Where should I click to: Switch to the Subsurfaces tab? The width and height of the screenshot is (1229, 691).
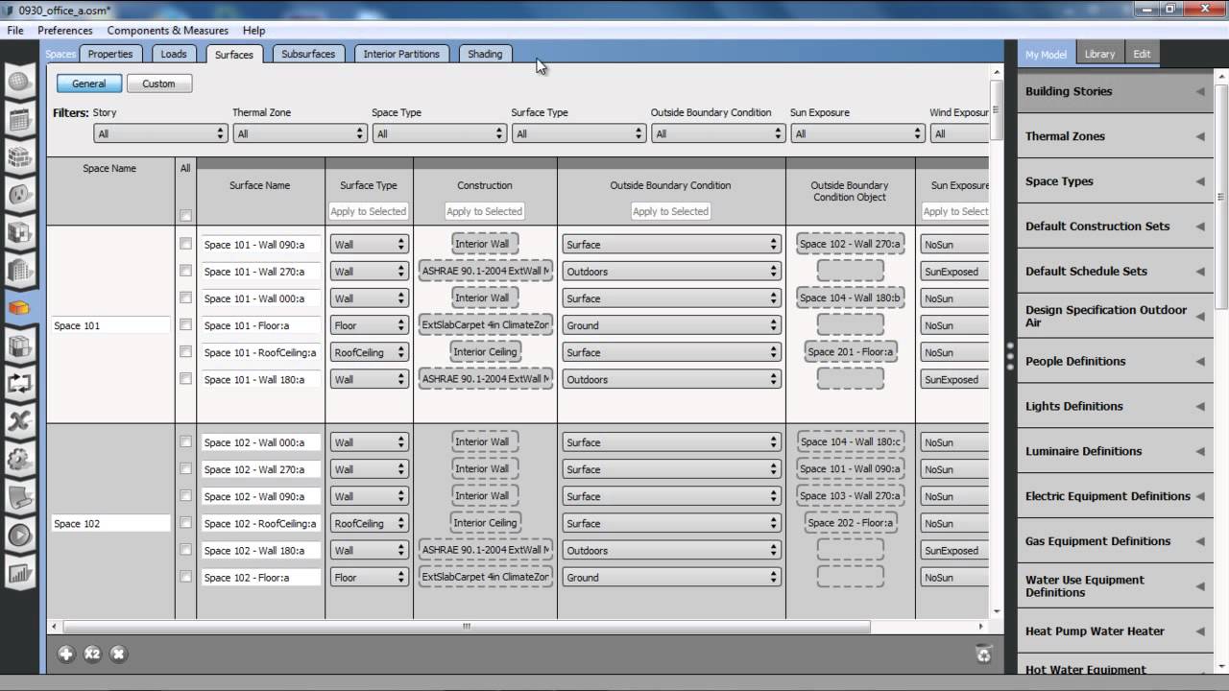click(308, 54)
